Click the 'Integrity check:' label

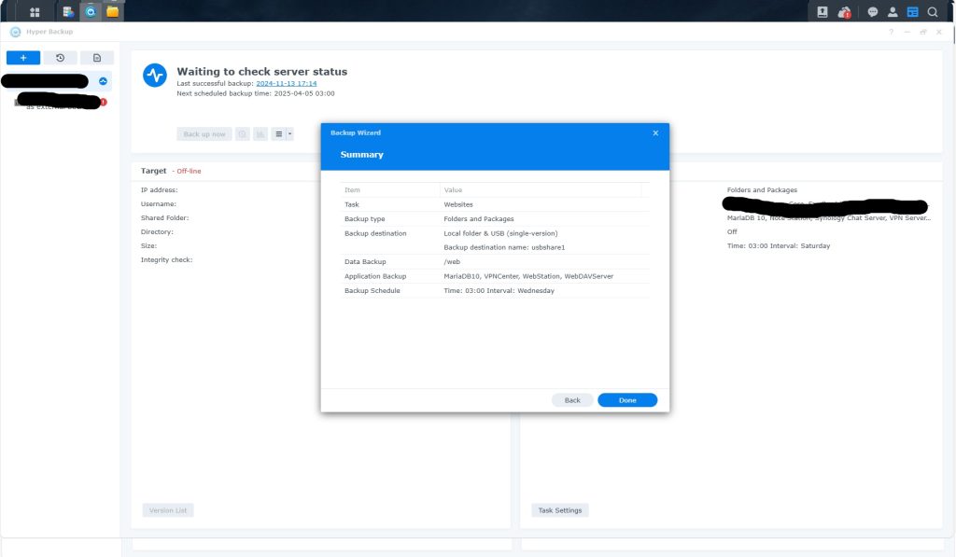pyautogui.click(x=166, y=260)
